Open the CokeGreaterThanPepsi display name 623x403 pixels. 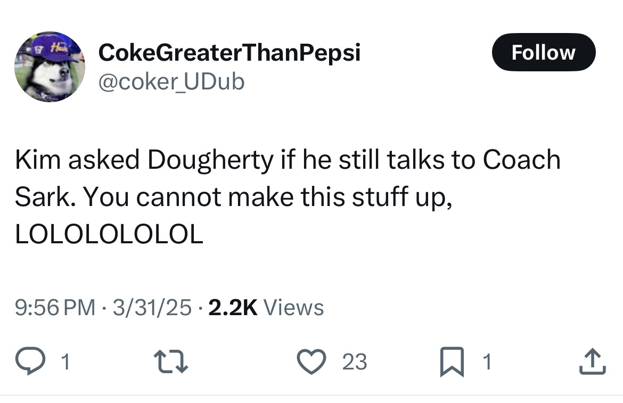click(229, 53)
